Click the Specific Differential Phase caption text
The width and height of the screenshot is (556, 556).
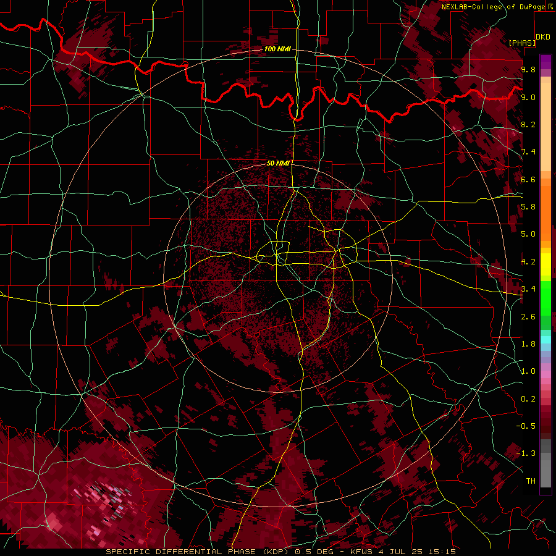[x=281, y=552]
